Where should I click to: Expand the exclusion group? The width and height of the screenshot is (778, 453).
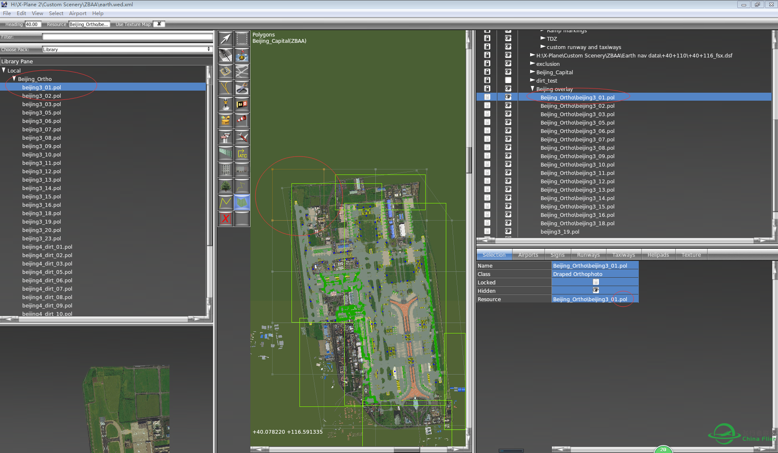[532, 63]
